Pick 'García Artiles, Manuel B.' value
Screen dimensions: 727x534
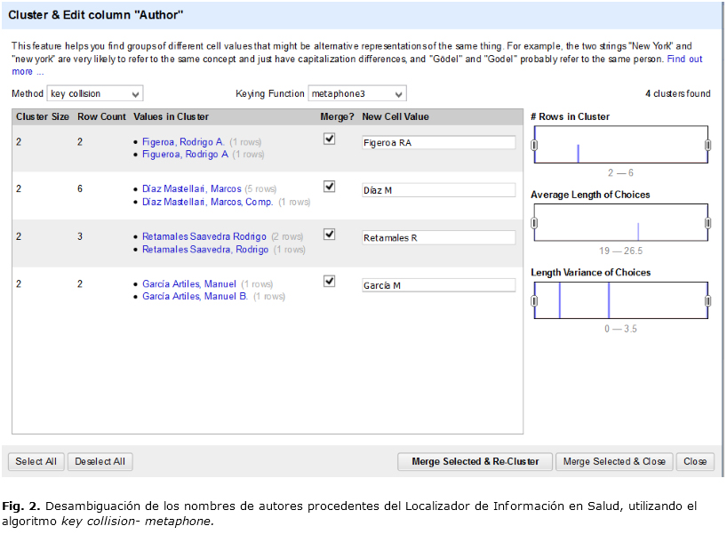point(195,297)
